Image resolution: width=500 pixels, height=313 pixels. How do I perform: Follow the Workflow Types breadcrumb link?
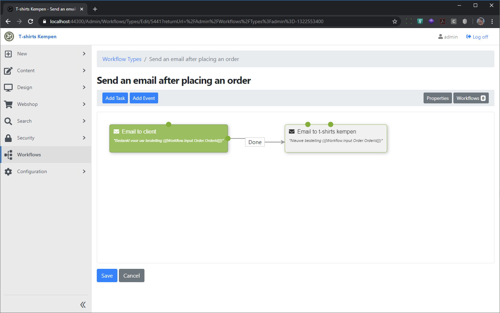pyautogui.click(x=122, y=59)
